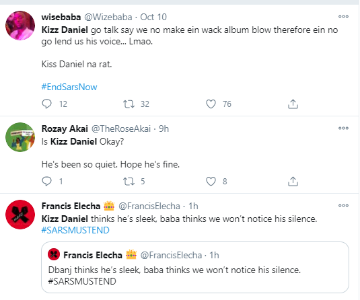
Task: Retweet wisebaba's Kizz Daniel tweet
Action: tap(129, 104)
